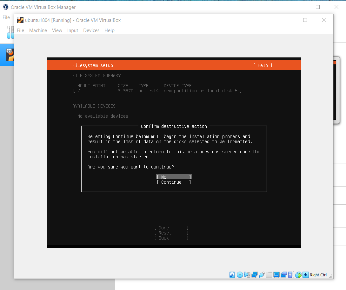Click the Help button in orange header

pyautogui.click(x=263, y=65)
